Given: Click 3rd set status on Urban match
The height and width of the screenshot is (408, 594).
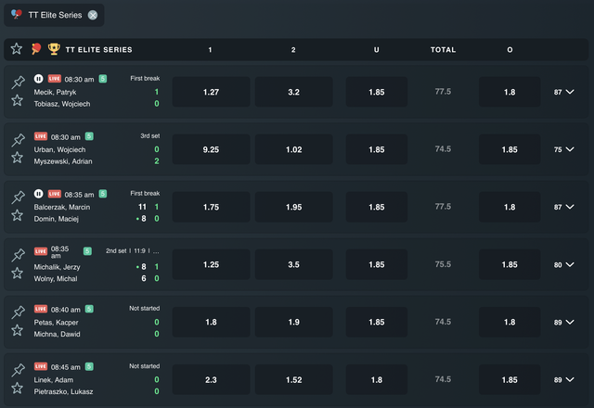Looking at the screenshot, I should coord(150,136).
